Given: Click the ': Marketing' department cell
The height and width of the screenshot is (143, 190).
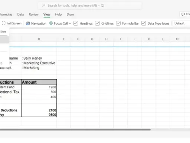Looking at the screenshot, I should [x=39, y=68].
